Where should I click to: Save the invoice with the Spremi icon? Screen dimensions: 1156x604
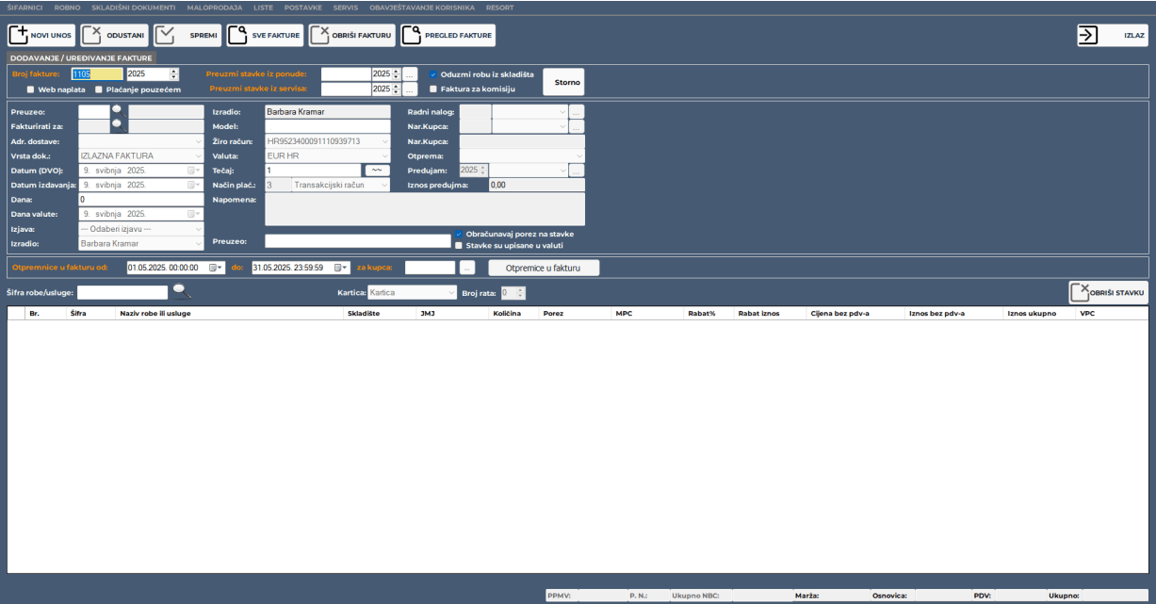[x=166, y=36]
